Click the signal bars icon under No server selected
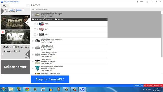The width and height of the screenshot is (163, 92). point(2,54)
